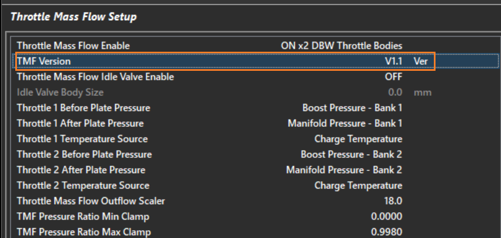Screen dimensions: 501x238
Task: Open Throttle 1 Temperature Source Charge Temperature value
Action: pos(358,139)
